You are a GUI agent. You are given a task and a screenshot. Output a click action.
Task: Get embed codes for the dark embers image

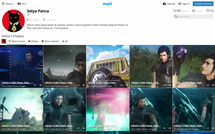pyautogui.click(x=78, y=85)
